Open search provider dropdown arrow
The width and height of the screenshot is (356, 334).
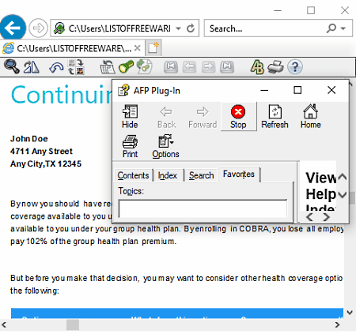click(343, 28)
